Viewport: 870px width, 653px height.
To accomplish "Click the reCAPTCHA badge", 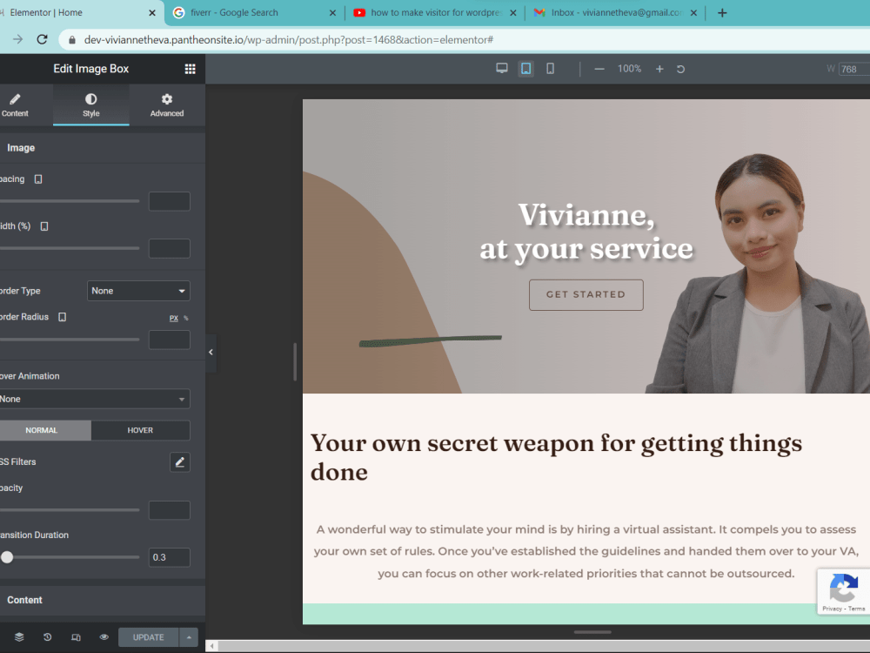I will pos(843,591).
